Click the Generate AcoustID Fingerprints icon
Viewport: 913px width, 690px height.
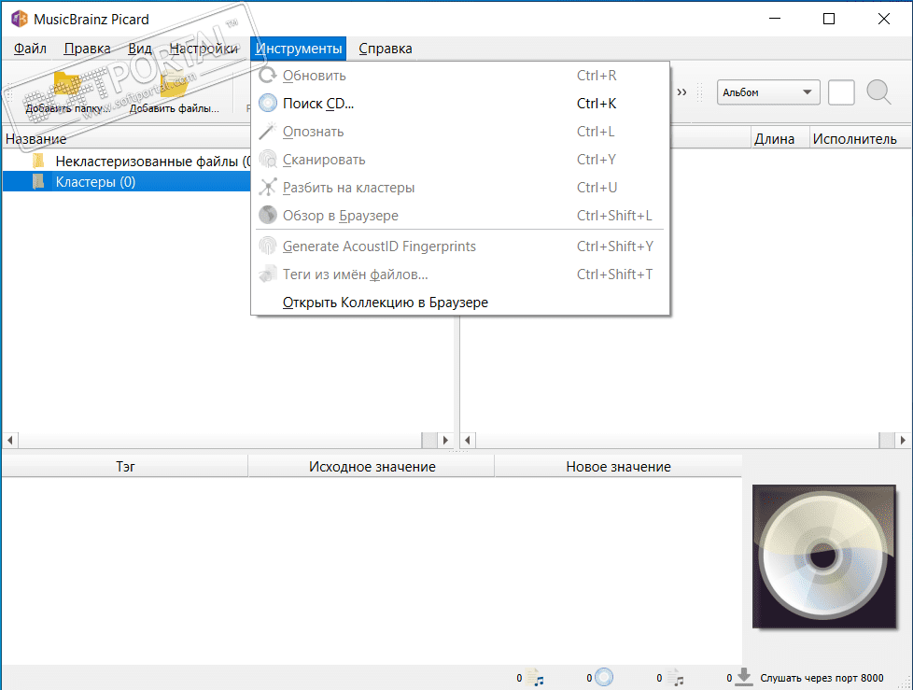click(x=267, y=246)
